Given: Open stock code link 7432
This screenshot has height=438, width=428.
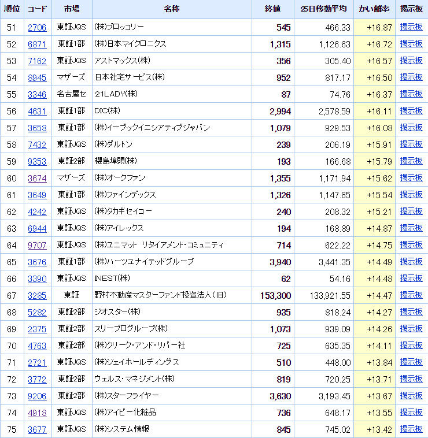Looking at the screenshot, I should pyautogui.click(x=37, y=144).
